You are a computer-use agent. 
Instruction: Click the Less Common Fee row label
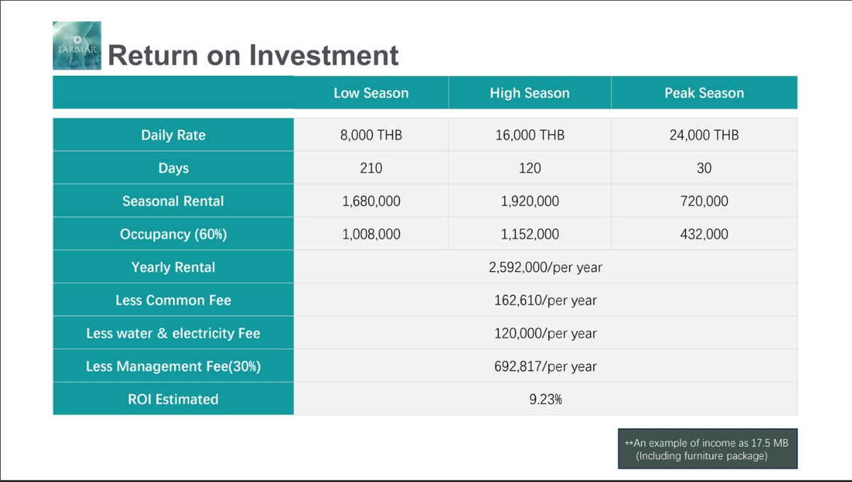(173, 300)
